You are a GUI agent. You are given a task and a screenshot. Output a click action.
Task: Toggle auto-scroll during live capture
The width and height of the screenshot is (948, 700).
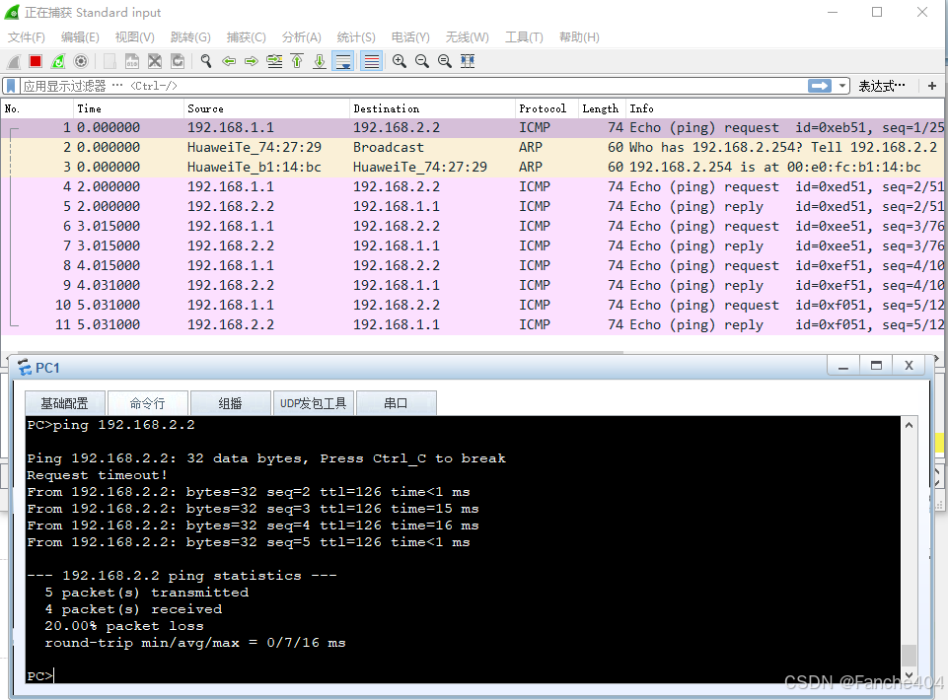(343, 61)
